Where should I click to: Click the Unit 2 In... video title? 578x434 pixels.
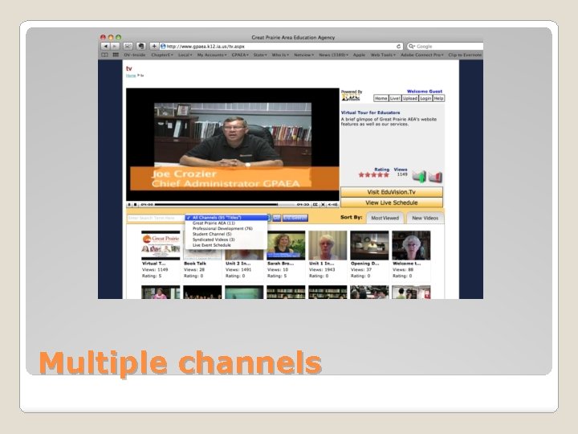coord(238,264)
